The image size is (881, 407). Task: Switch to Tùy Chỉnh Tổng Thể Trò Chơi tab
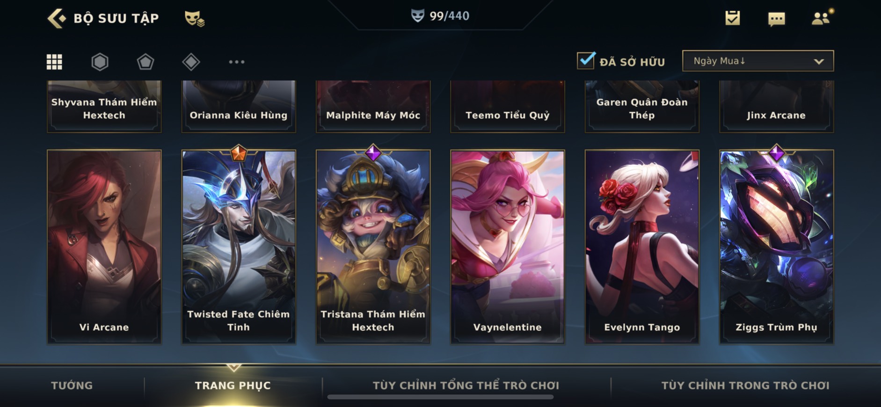point(466,385)
